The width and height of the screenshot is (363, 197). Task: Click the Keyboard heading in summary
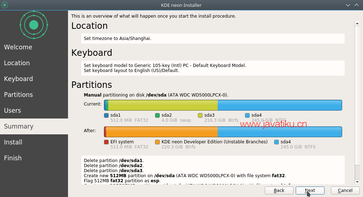(x=92, y=53)
